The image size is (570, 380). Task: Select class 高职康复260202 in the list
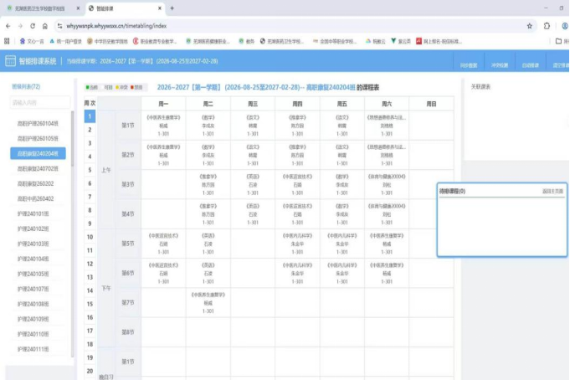coord(38,183)
